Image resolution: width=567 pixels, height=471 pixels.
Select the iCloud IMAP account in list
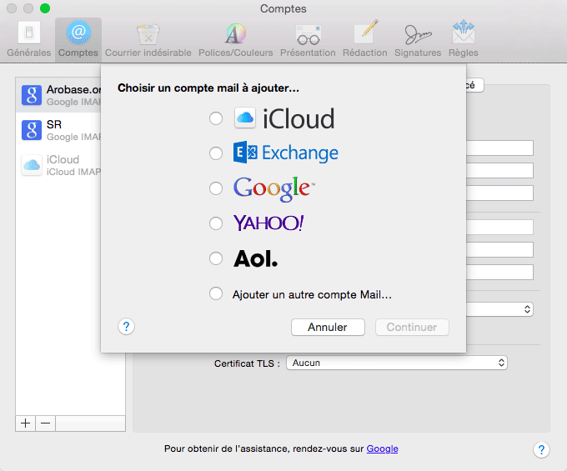58,165
